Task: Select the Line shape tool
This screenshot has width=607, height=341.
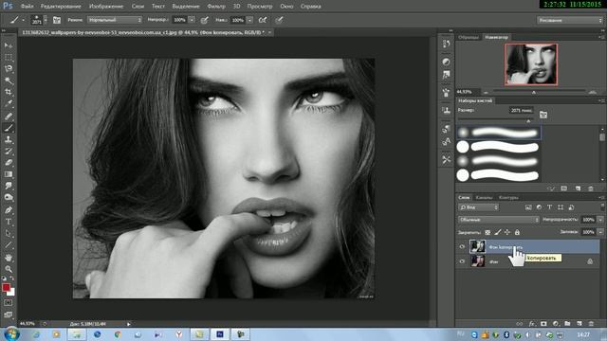Action: pyautogui.click(x=9, y=245)
